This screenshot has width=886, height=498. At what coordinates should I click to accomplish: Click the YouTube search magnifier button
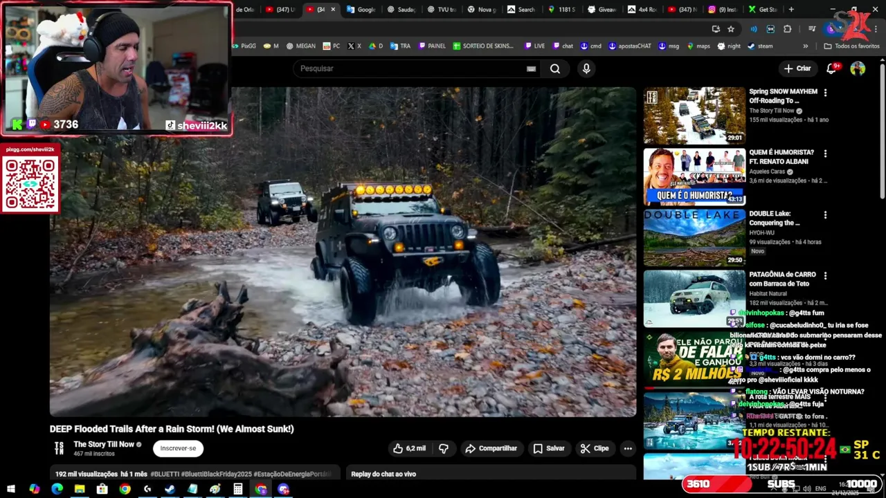554,68
